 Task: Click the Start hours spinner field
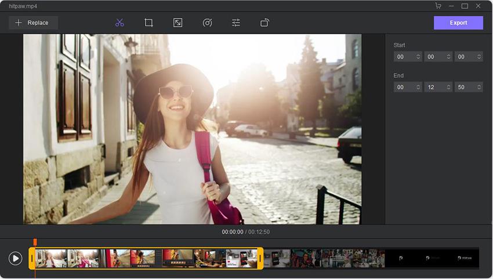(x=407, y=57)
